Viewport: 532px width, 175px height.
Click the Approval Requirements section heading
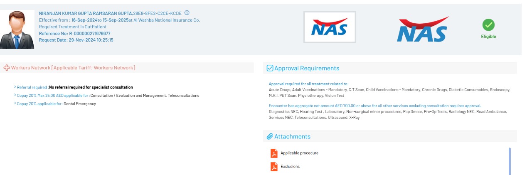pos(307,68)
